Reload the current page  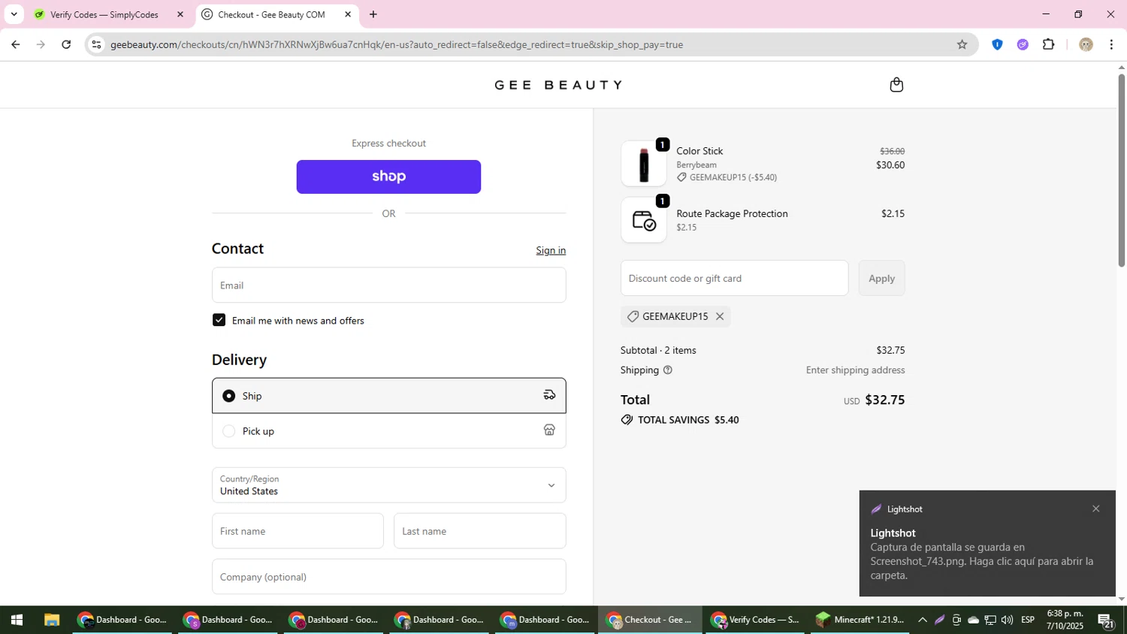click(66, 44)
